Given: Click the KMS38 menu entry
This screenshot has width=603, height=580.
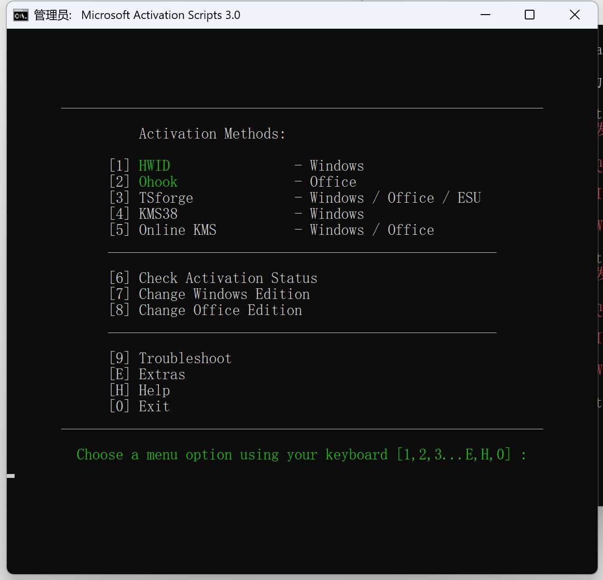Looking at the screenshot, I should pos(158,214).
